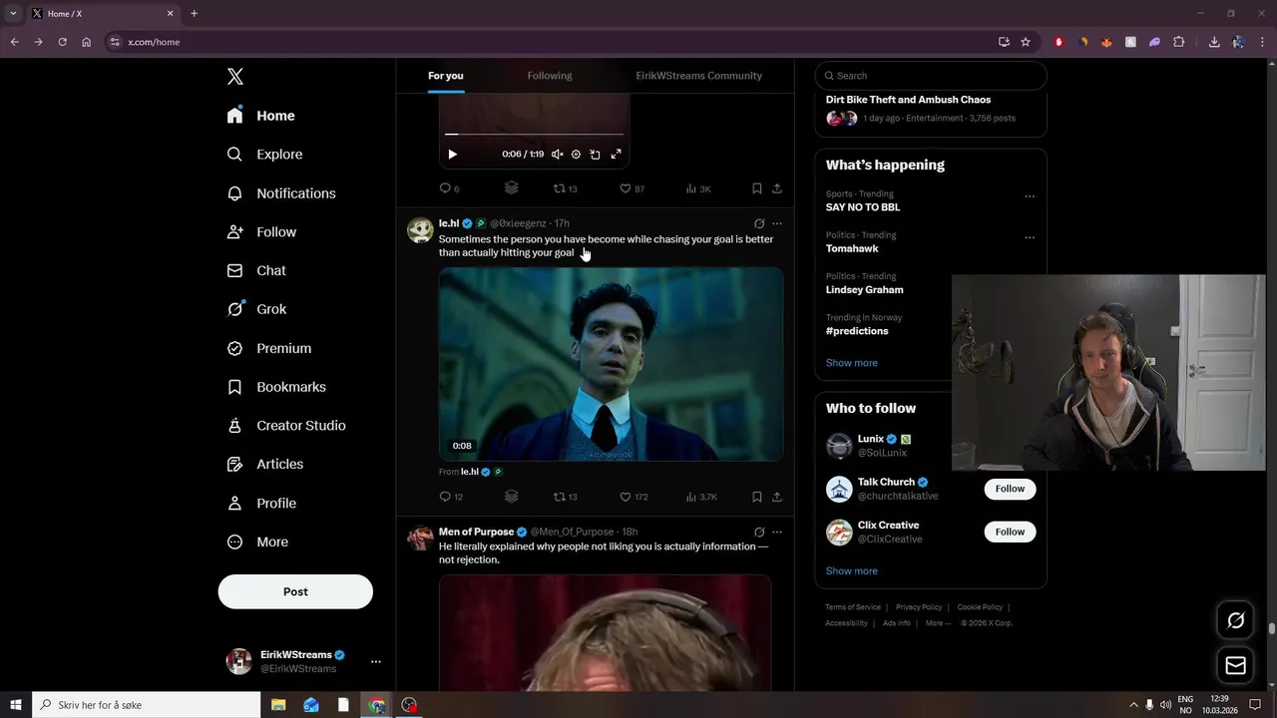Open video settings gear icon
This screenshot has width=1277, height=718.
click(x=576, y=155)
